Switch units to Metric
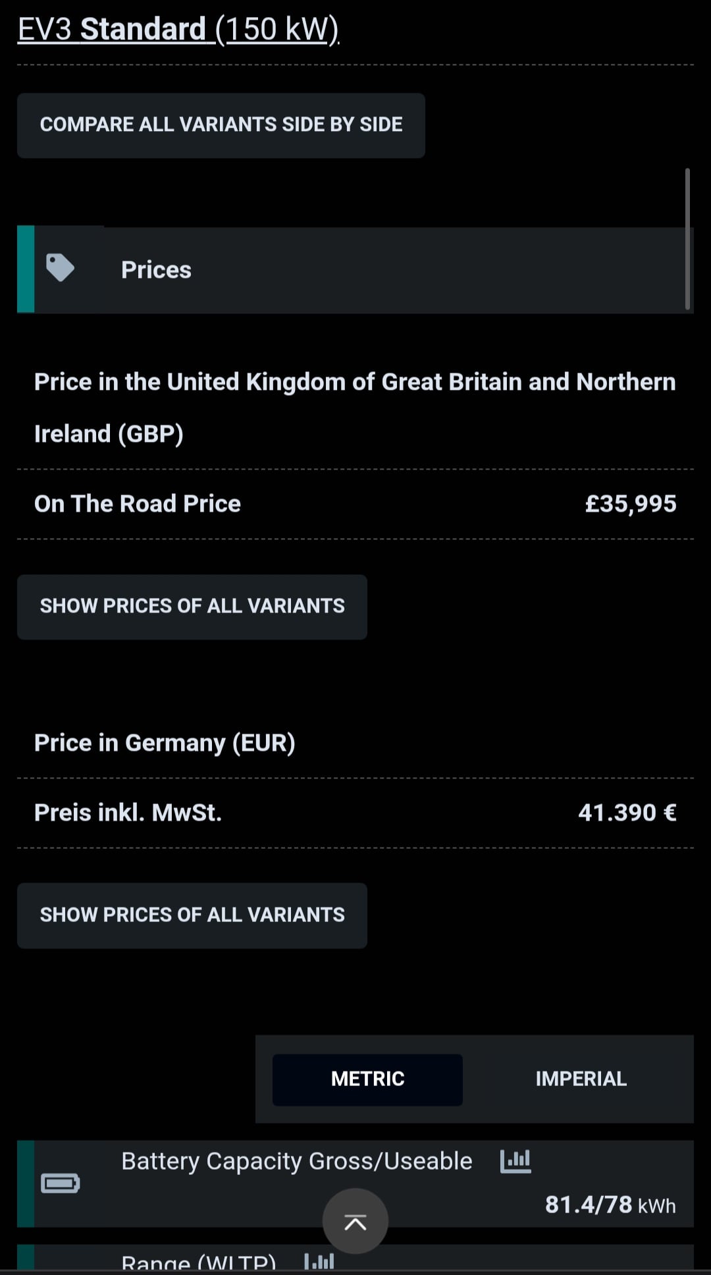Viewport: 711px width, 1275px height. (367, 1079)
